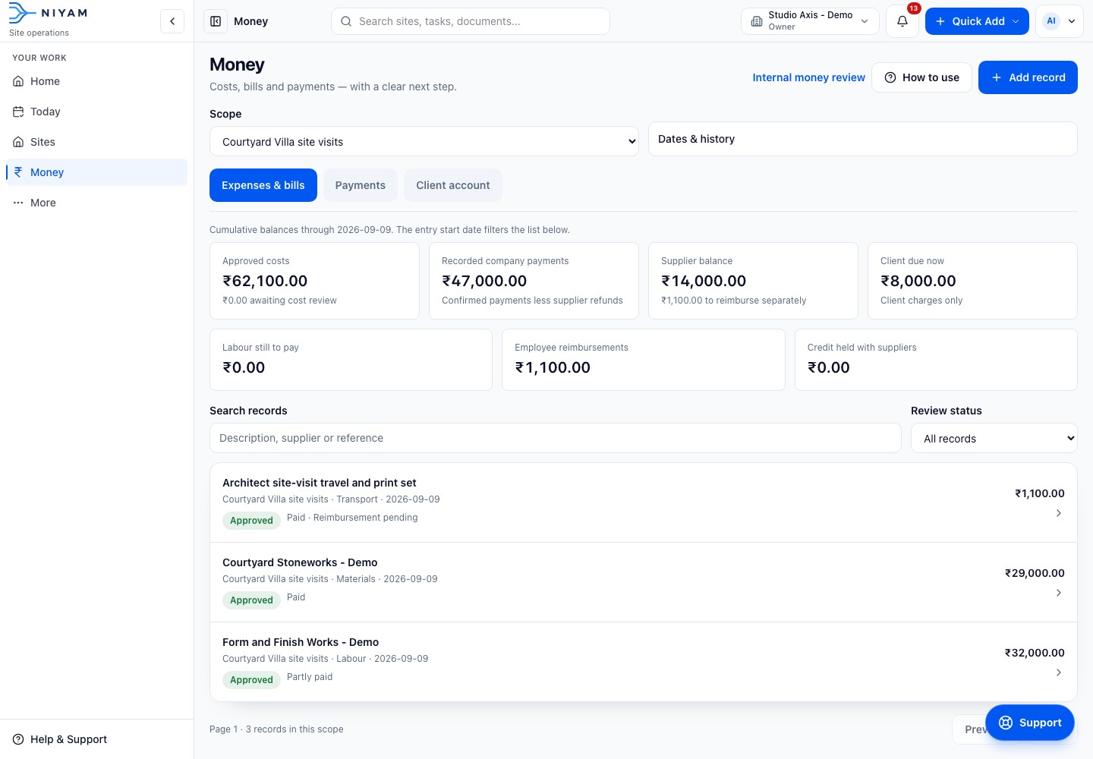
Task: Open Today in the sidebar
Action: pyautogui.click(x=96, y=112)
